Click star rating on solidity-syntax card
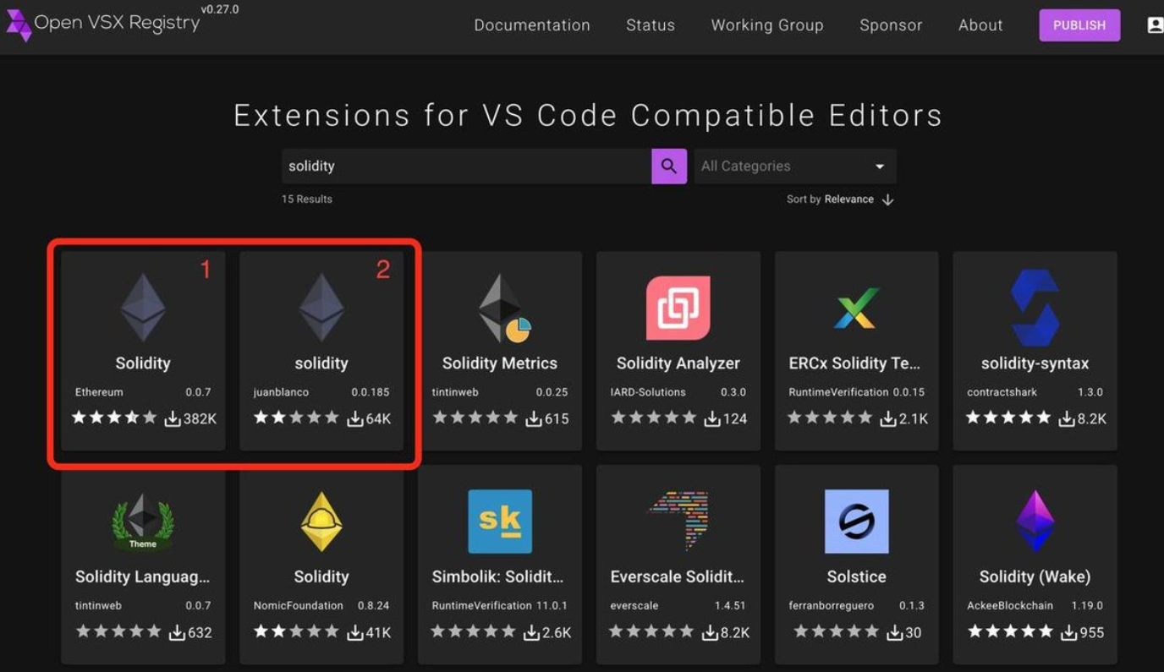Screen dimensions: 1164x672 (x=1008, y=418)
